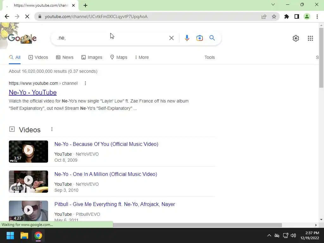Open Ne-Yo - Because Of You link
Image resolution: width=324 pixels, height=243 pixels.
pyautogui.click(x=106, y=144)
